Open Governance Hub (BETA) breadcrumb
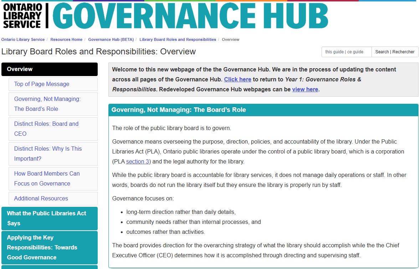The height and width of the screenshot is (269, 420). pyautogui.click(x=111, y=39)
